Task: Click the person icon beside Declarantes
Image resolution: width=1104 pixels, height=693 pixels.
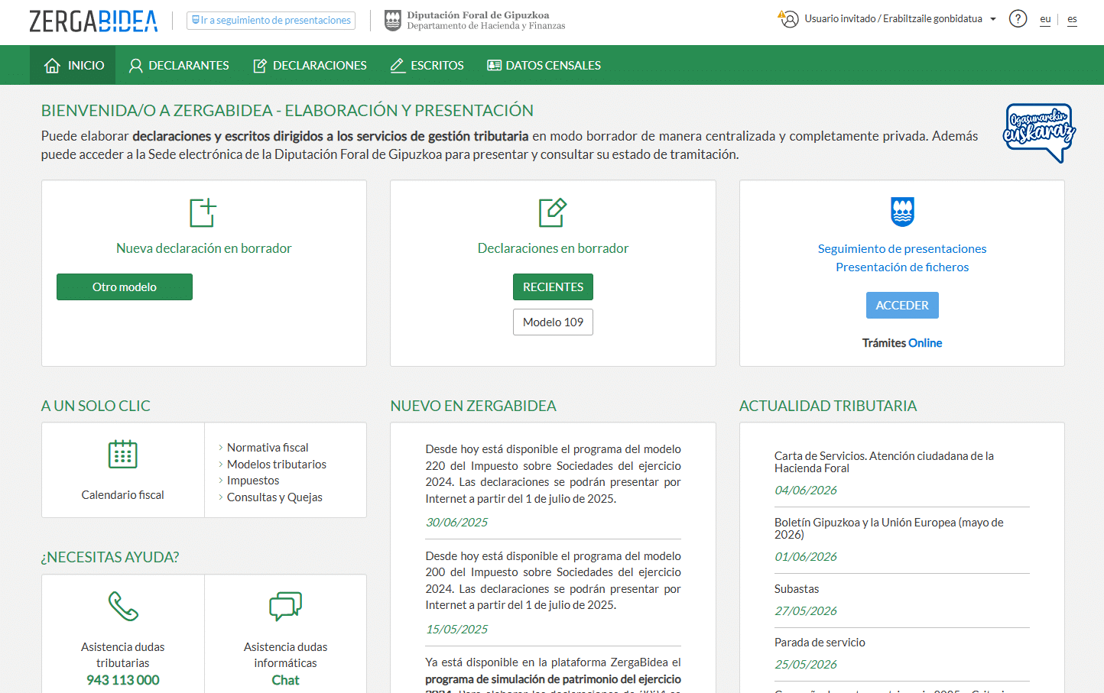Action: click(x=136, y=66)
